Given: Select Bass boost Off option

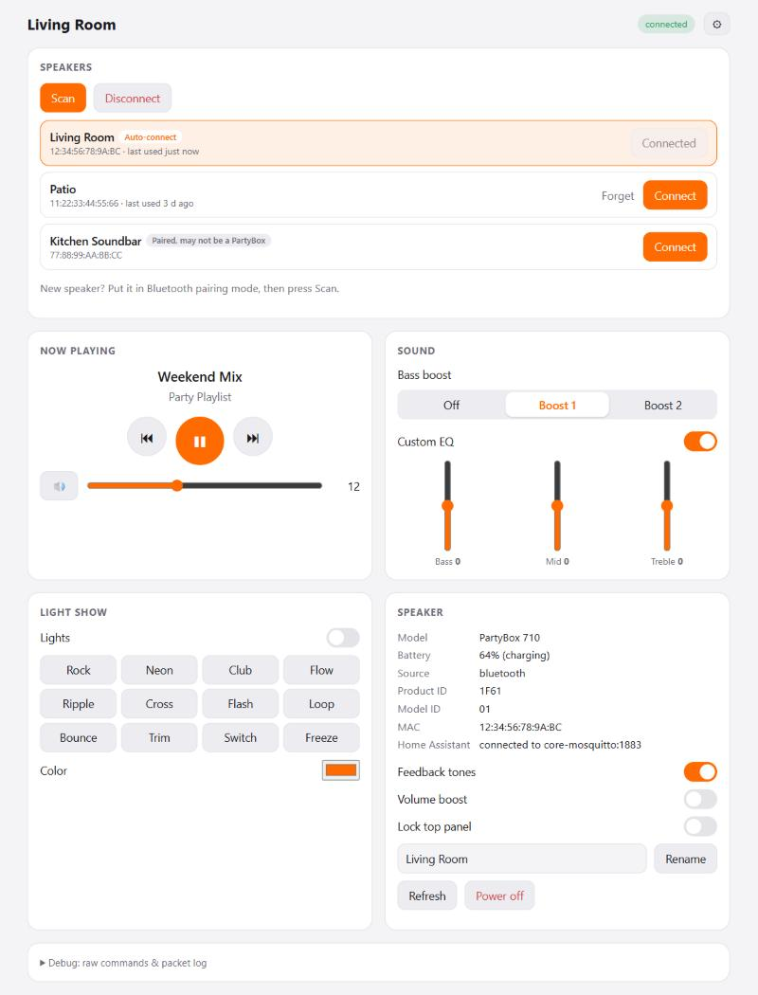Looking at the screenshot, I should pos(452,405).
